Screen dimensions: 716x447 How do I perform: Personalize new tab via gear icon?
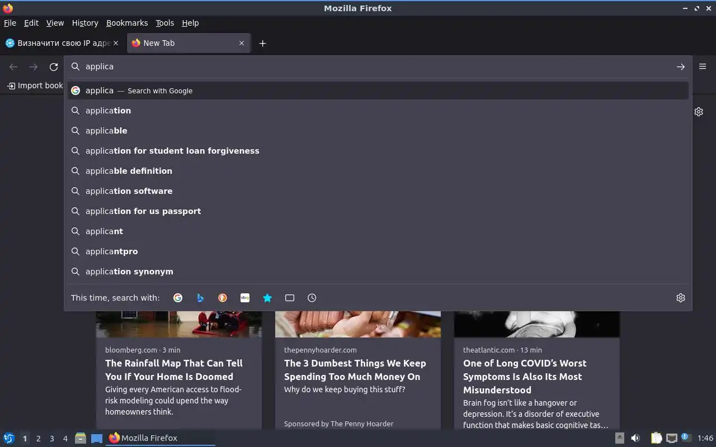click(699, 112)
